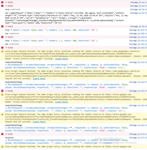Viewport: 147px width, 150px height.
Task: Click the error icon beside Test4
Action: click(x=2, y=37)
